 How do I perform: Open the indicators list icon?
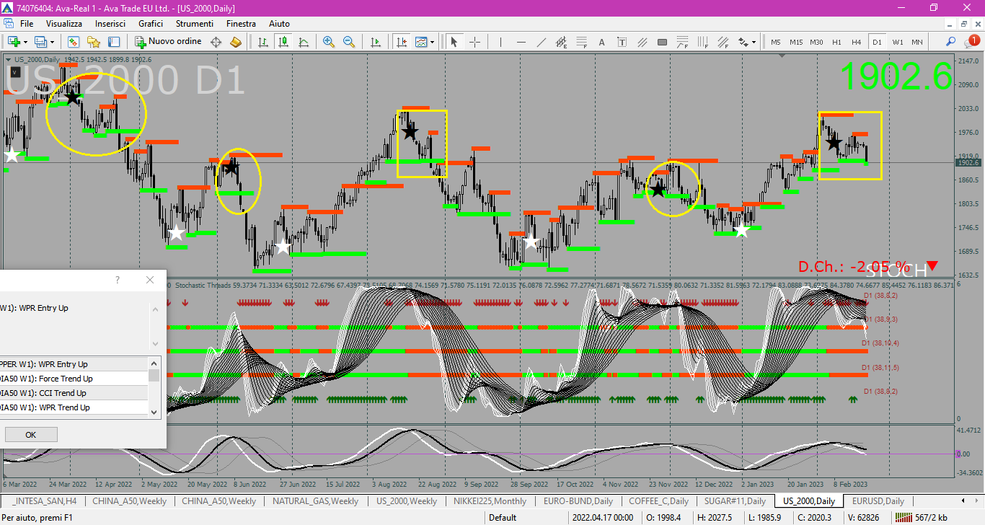(420, 42)
